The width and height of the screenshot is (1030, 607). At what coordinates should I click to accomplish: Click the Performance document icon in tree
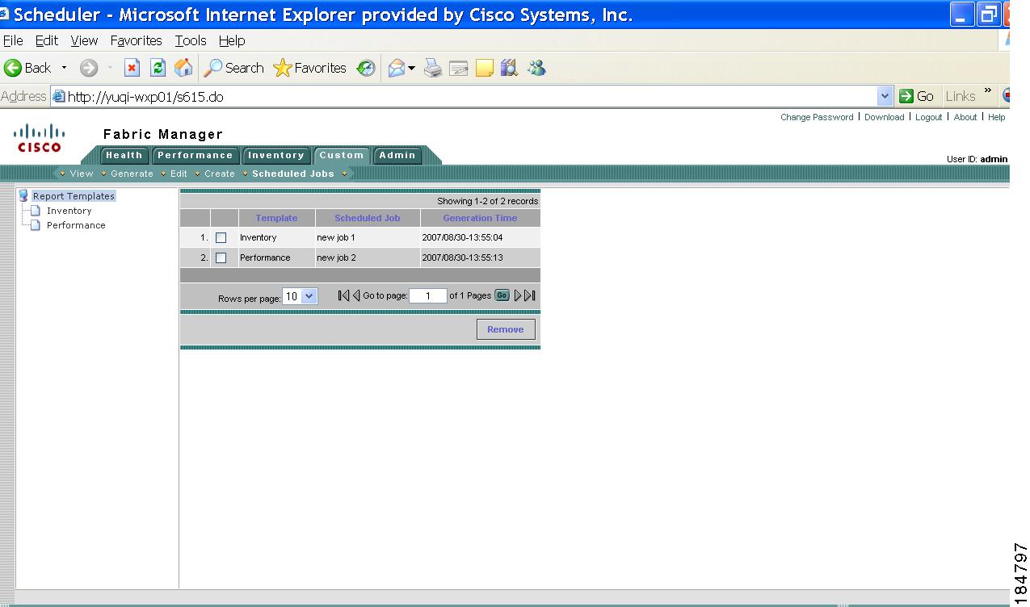tap(36, 225)
